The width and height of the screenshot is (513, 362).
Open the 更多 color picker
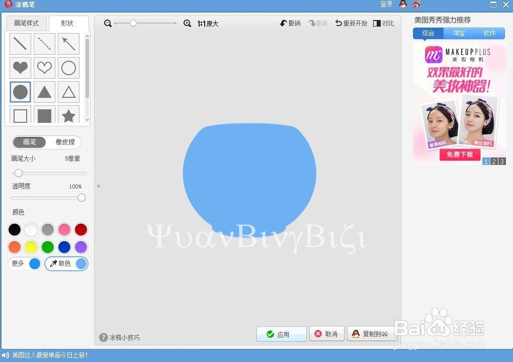click(18, 263)
